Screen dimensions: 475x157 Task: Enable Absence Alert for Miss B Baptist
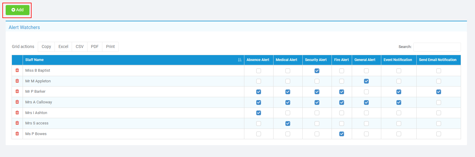[x=259, y=71]
